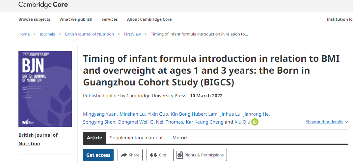Select the Article tab
Image resolution: width=353 pixels, height=163 pixels.
pyautogui.click(x=95, y=138)
